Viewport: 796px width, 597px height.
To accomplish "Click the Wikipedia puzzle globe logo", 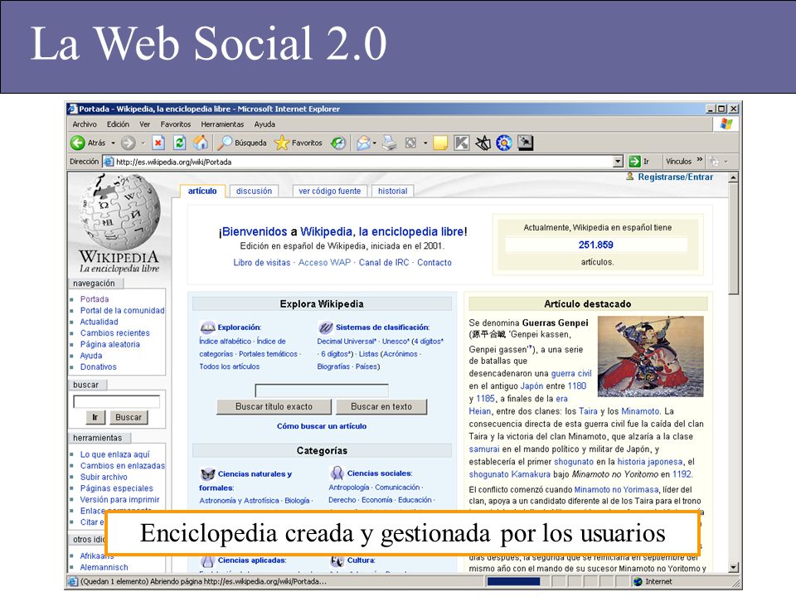I will click(119, 210).
